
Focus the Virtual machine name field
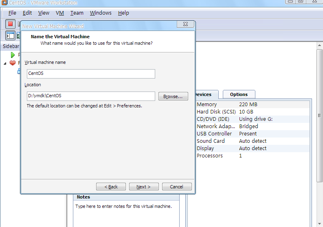coord(91,74)
